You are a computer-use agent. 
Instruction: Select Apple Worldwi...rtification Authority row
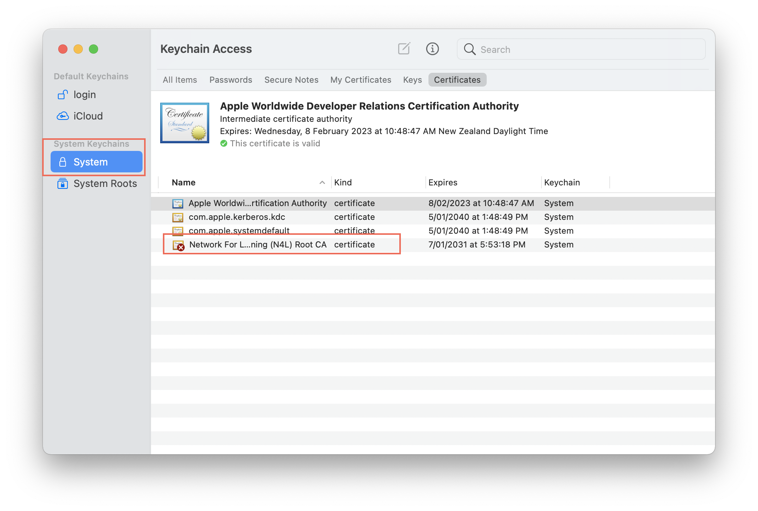[433, 203]
